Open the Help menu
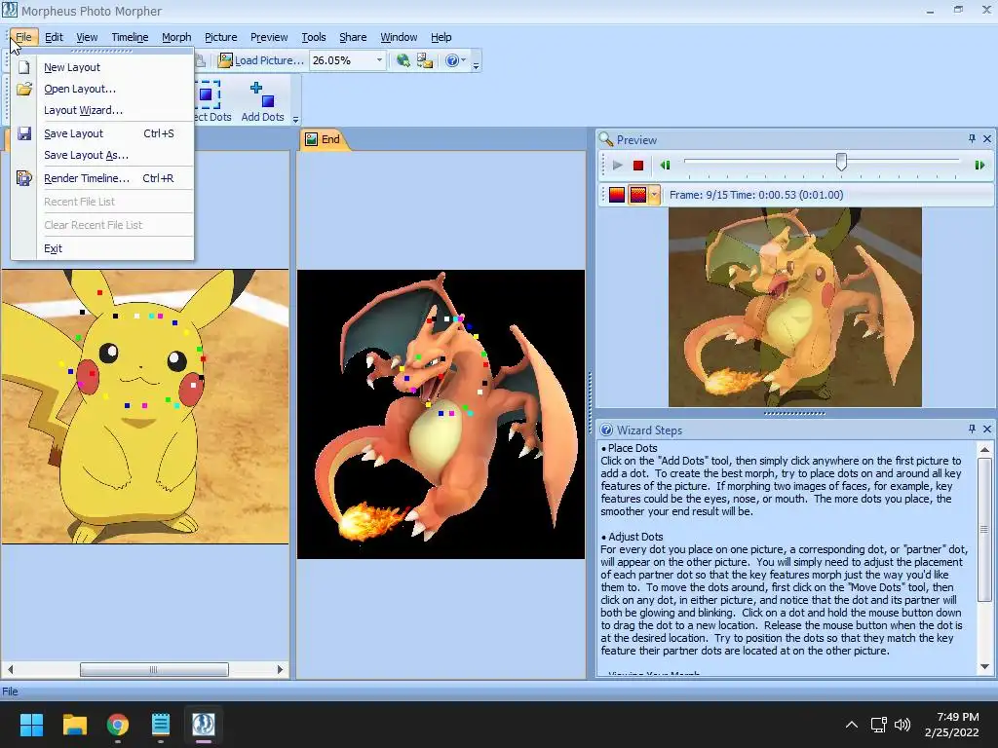This screenshot has width=998, height=748. 441,37
